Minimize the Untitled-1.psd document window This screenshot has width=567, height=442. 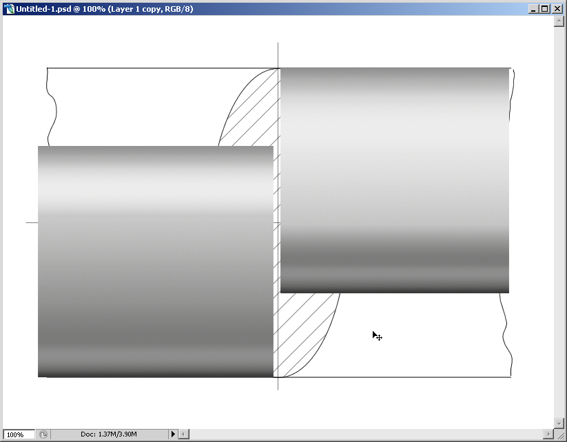point(533,9)
